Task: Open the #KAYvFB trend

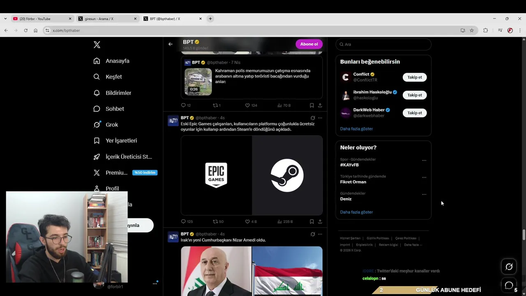Action: coord(349,165)
